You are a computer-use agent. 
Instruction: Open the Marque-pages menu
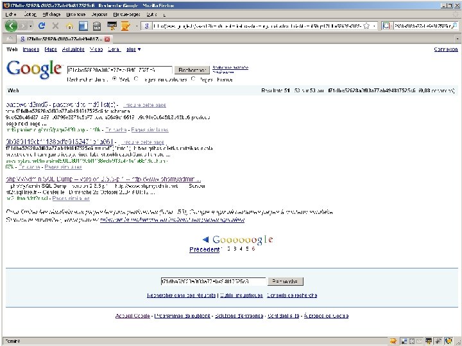pyautogui.click(x=126, y=14)
